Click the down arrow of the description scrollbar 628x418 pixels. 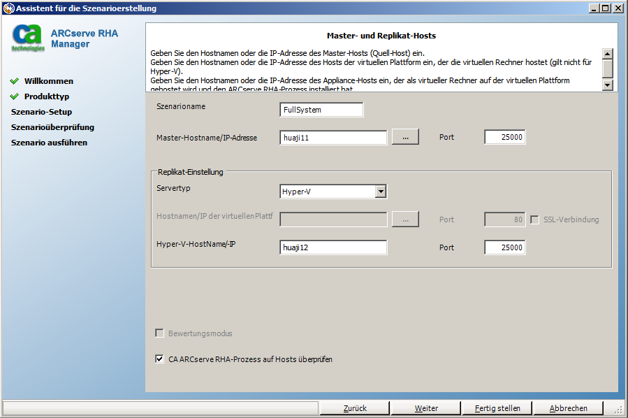pyautogui.click(x=607, y=86)
